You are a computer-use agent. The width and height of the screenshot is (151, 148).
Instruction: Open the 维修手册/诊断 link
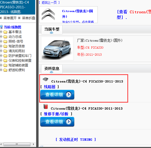[56, 114]
